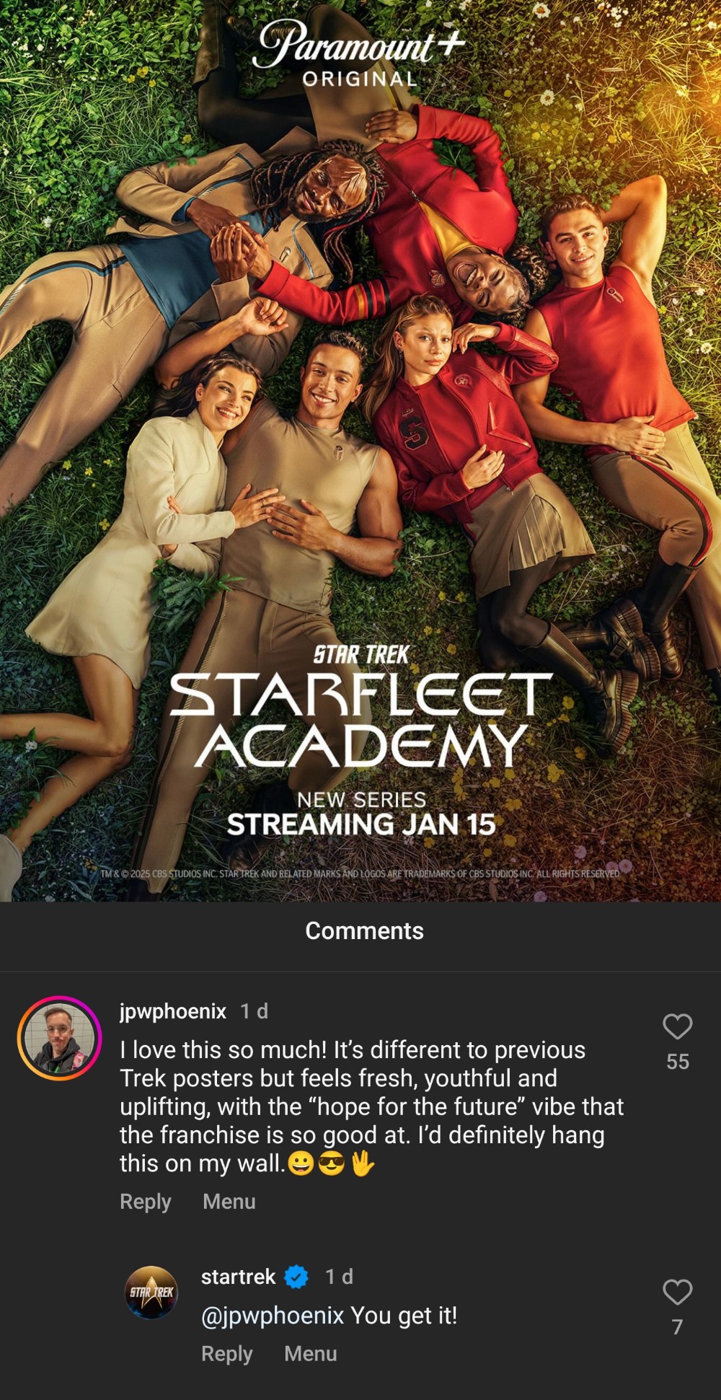Click the 1 d timestamp beside startrek
The image size is (721, 1400).
point(339,1277)
